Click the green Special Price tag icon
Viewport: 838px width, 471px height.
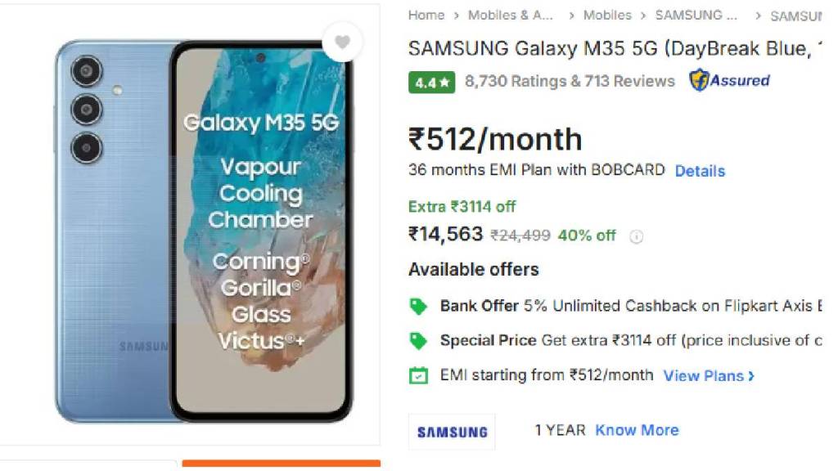(x=418, y=341)
